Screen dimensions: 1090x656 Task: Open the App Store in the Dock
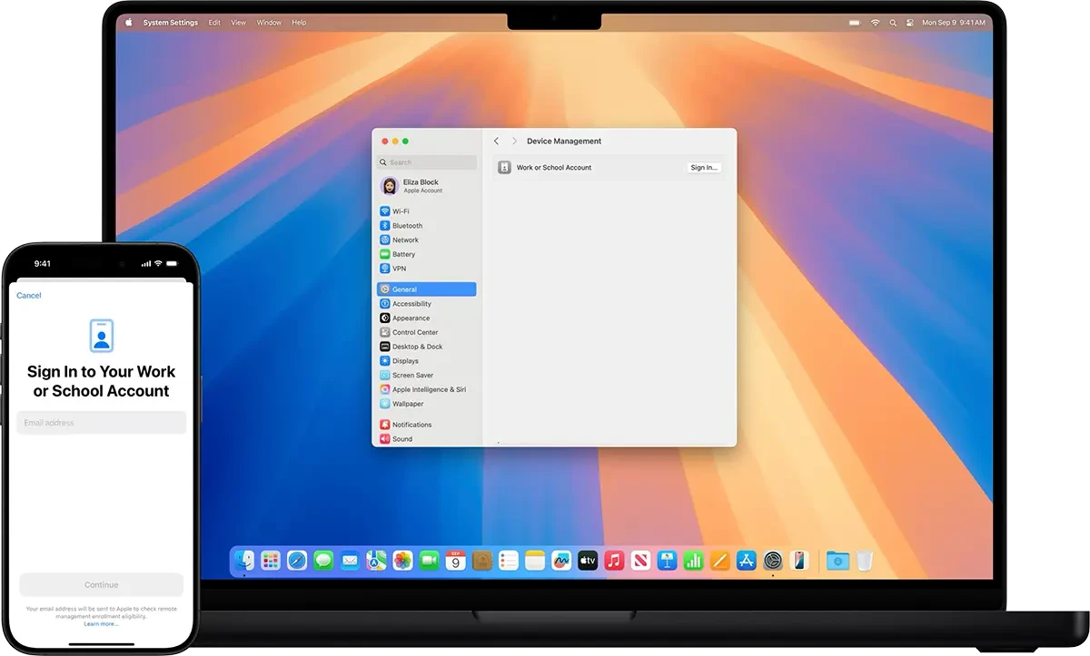coord(747,561)
